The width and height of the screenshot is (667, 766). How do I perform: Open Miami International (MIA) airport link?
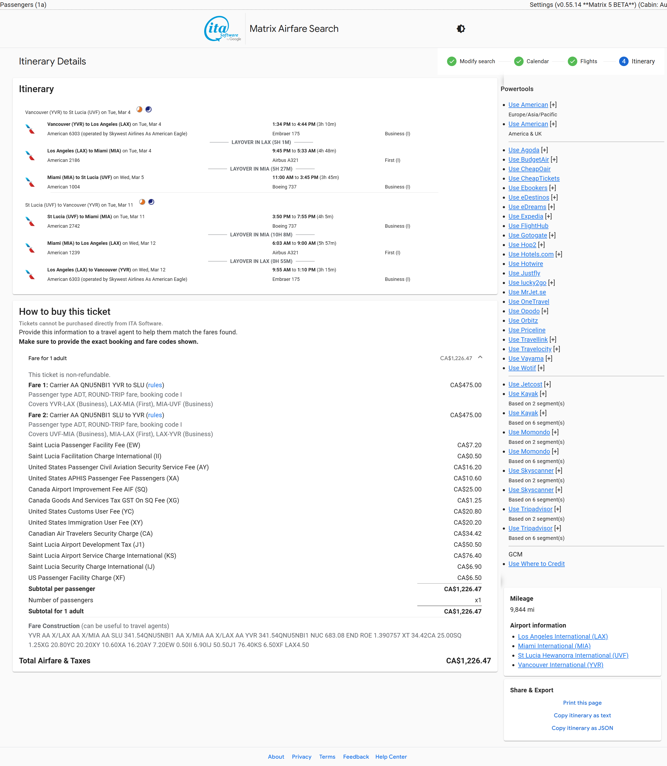click(554, 646)
